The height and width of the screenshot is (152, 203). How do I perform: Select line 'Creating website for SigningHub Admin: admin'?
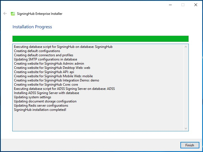tap(49, 64)
